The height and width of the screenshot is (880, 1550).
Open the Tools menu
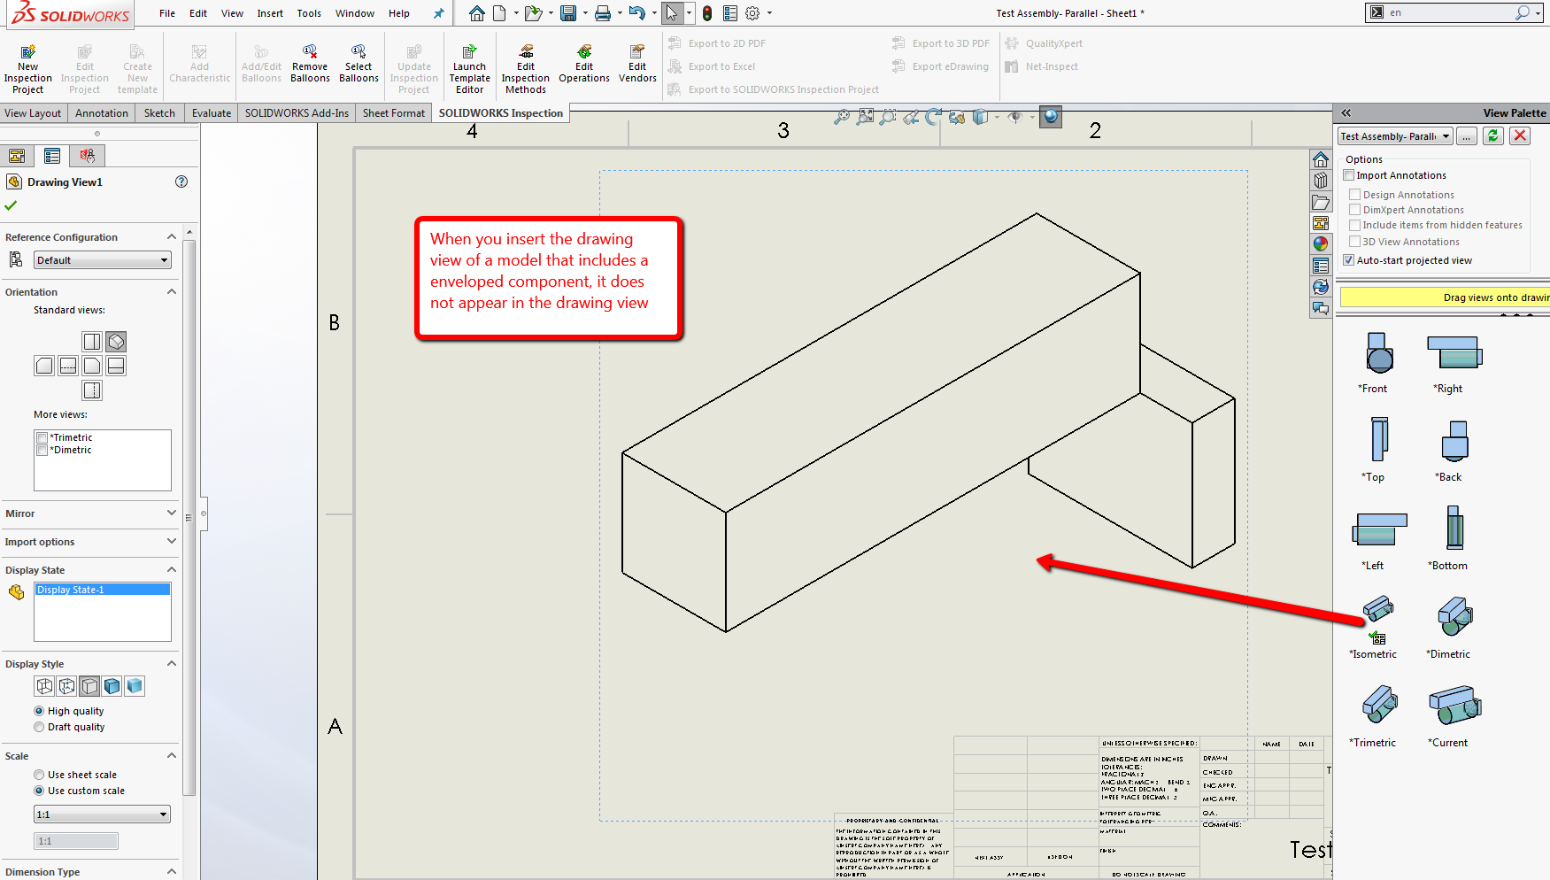click(309, 13)
